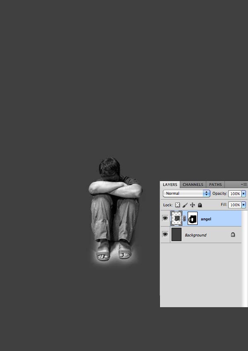Image resolution: width=248 pixels, height=351 pixels.
Task: Open the Fill slider dropdown arrow
Action: coord(243,205)
